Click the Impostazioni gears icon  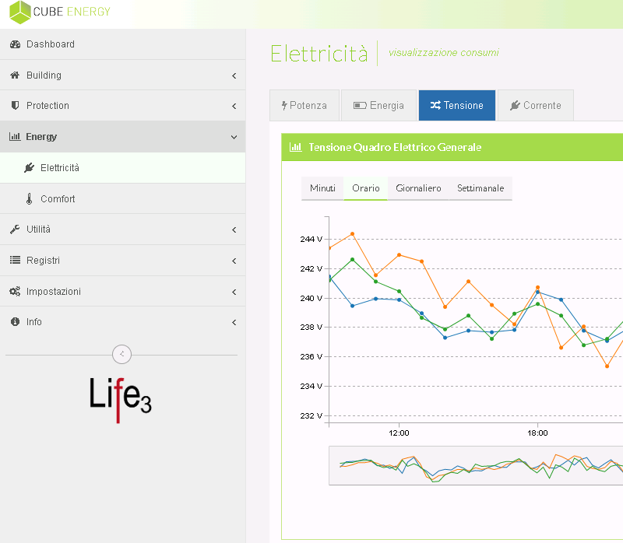click(15, 292)
